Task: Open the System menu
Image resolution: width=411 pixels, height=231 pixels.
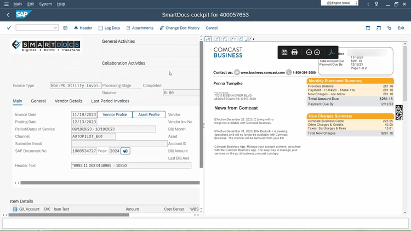Action: pos(45,4)
